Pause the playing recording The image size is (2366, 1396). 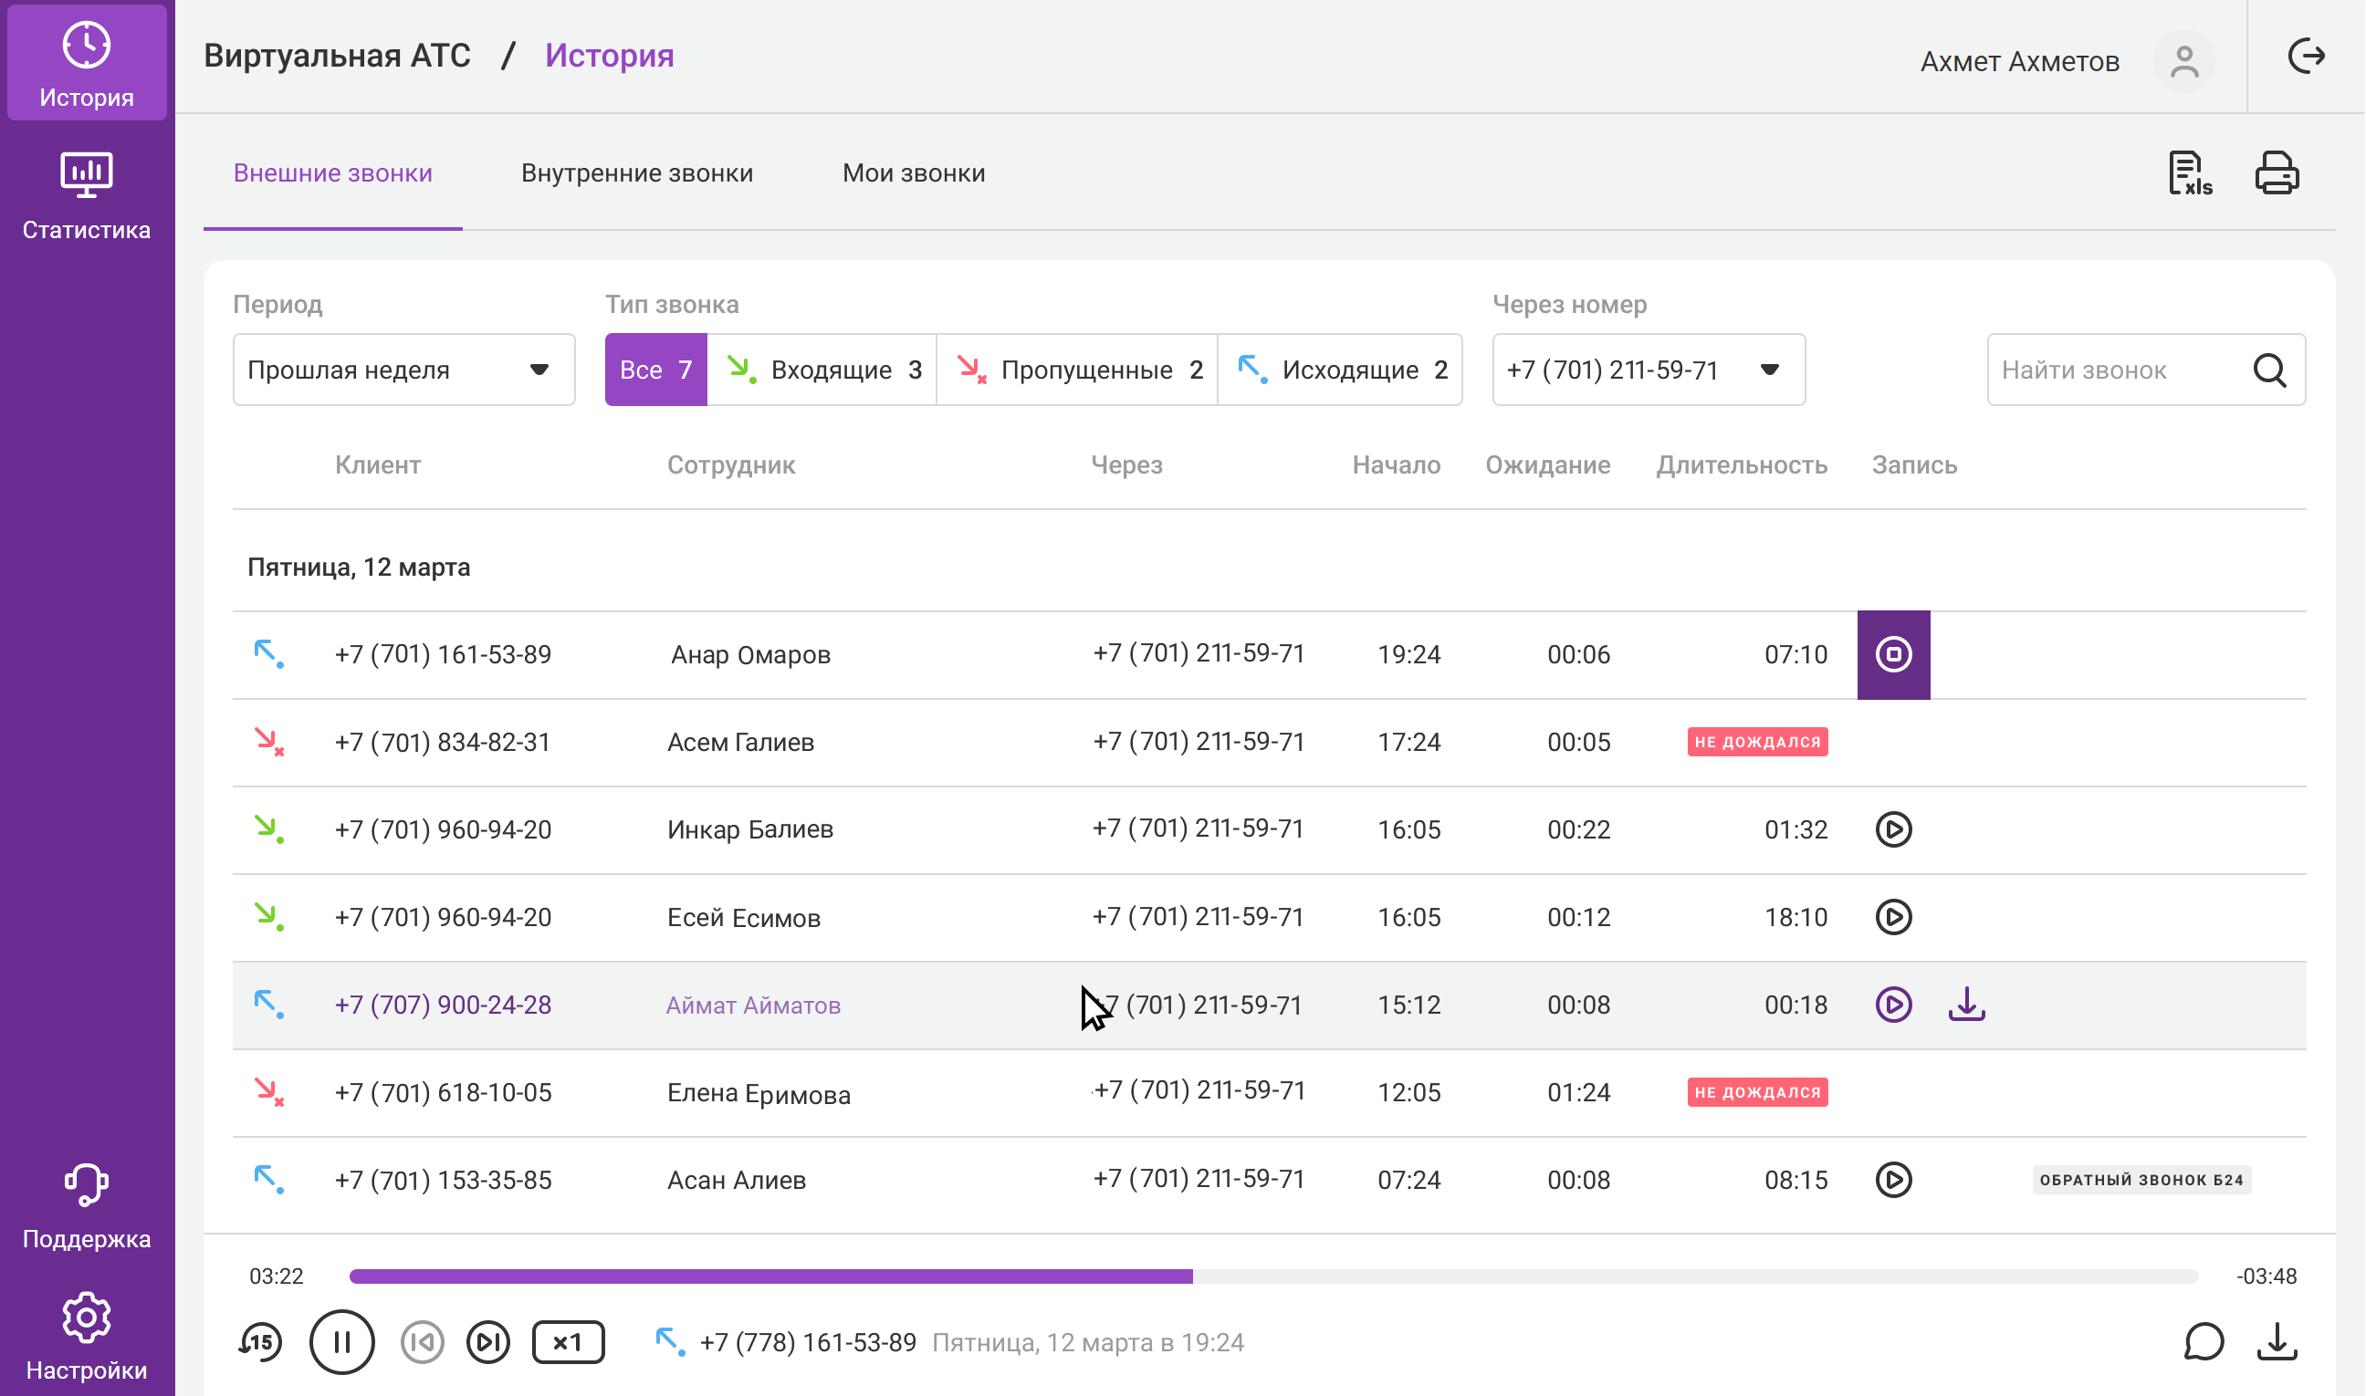point(342,1342)
